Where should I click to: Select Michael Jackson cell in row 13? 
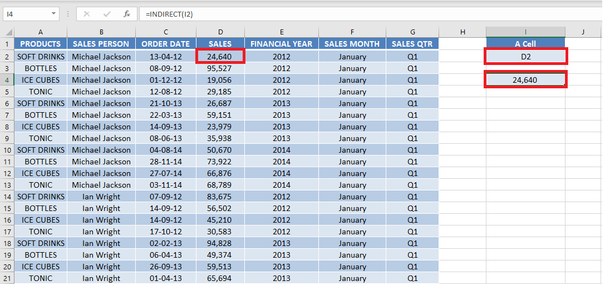tap(101, 185)
